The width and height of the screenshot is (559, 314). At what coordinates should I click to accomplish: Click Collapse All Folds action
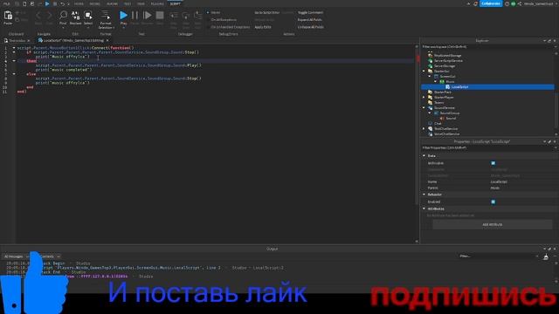[311, 27]
